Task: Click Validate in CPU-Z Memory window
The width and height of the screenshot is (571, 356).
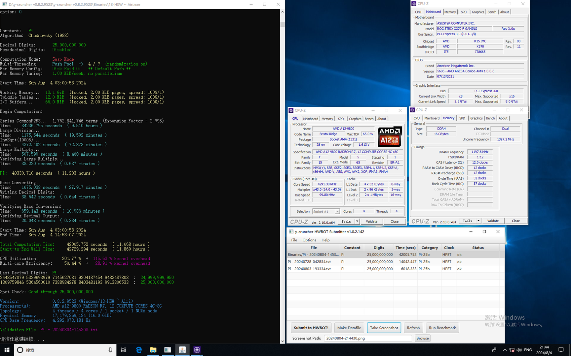Action: coord(493,221)
